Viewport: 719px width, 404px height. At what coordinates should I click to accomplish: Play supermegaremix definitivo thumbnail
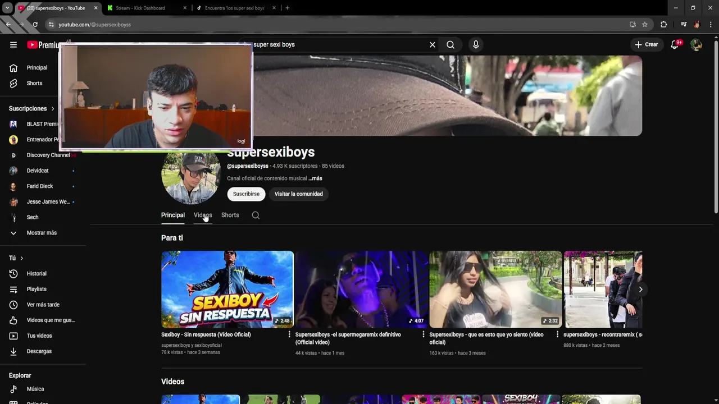361,290
